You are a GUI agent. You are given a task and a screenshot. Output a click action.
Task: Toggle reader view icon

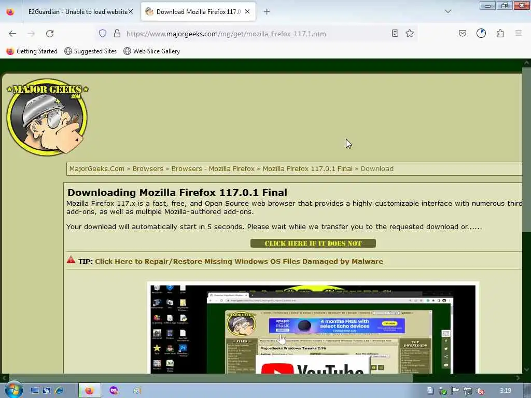[x=395, y=33]
